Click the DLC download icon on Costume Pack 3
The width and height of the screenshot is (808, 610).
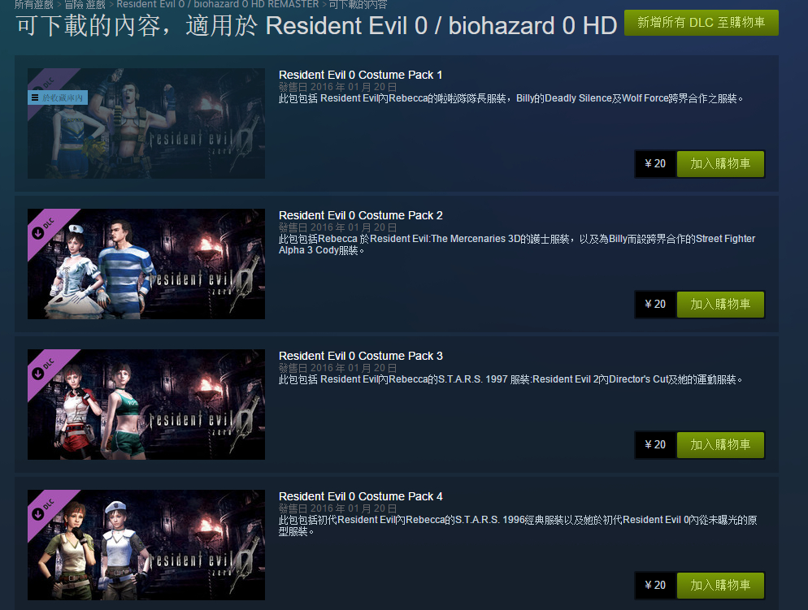click(37, 374)
